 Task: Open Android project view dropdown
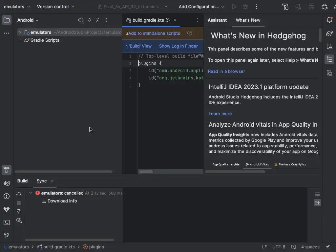28,20
